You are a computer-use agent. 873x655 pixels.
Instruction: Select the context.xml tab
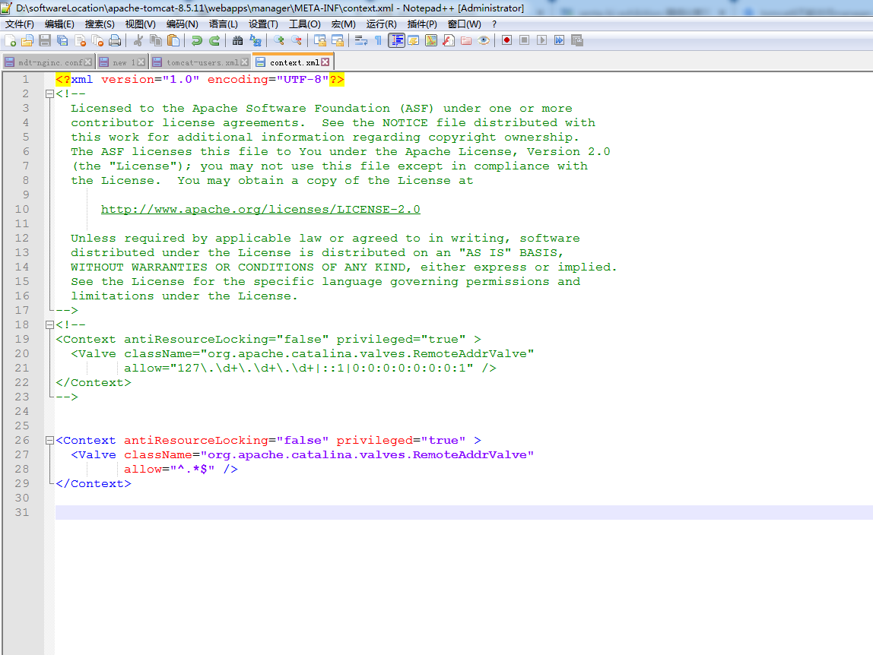coord(293,62)
